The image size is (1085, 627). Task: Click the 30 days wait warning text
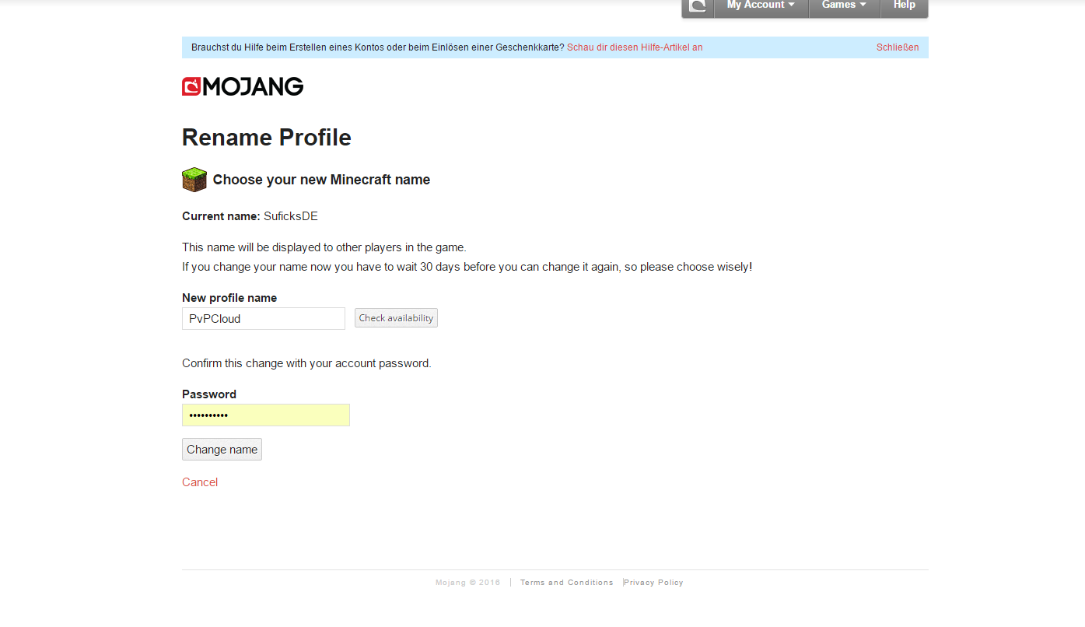point(467,267)
